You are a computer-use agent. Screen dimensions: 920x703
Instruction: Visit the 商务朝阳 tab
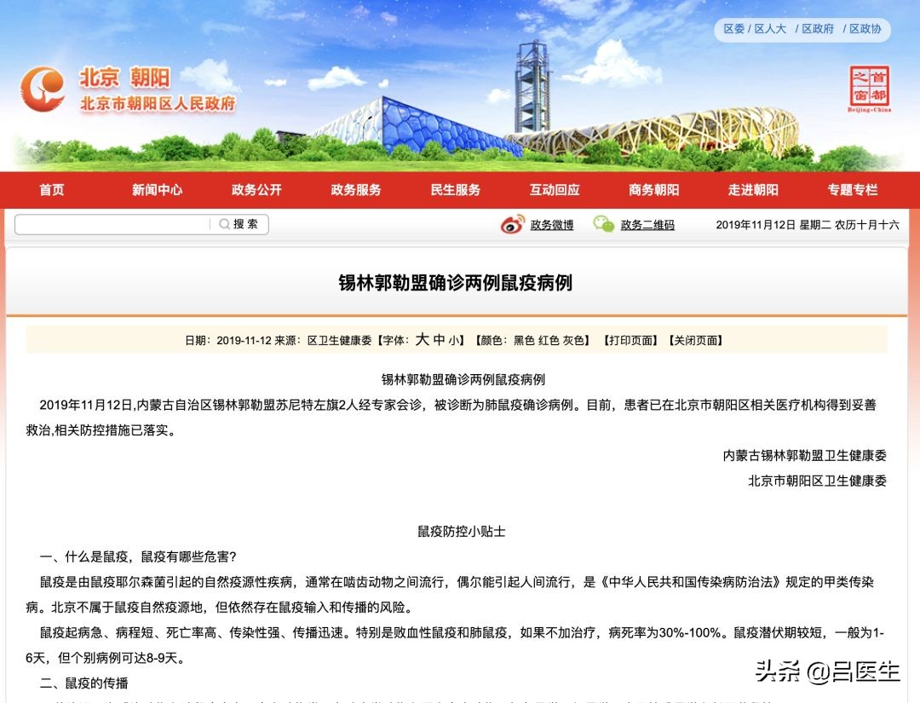(653, 190)
